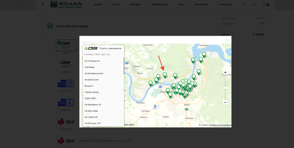Open the user account icon

tap(254, 5)
